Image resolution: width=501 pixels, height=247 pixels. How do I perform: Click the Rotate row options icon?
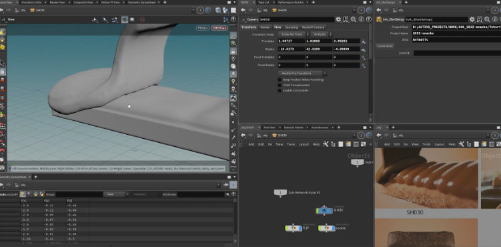point(364,49)
